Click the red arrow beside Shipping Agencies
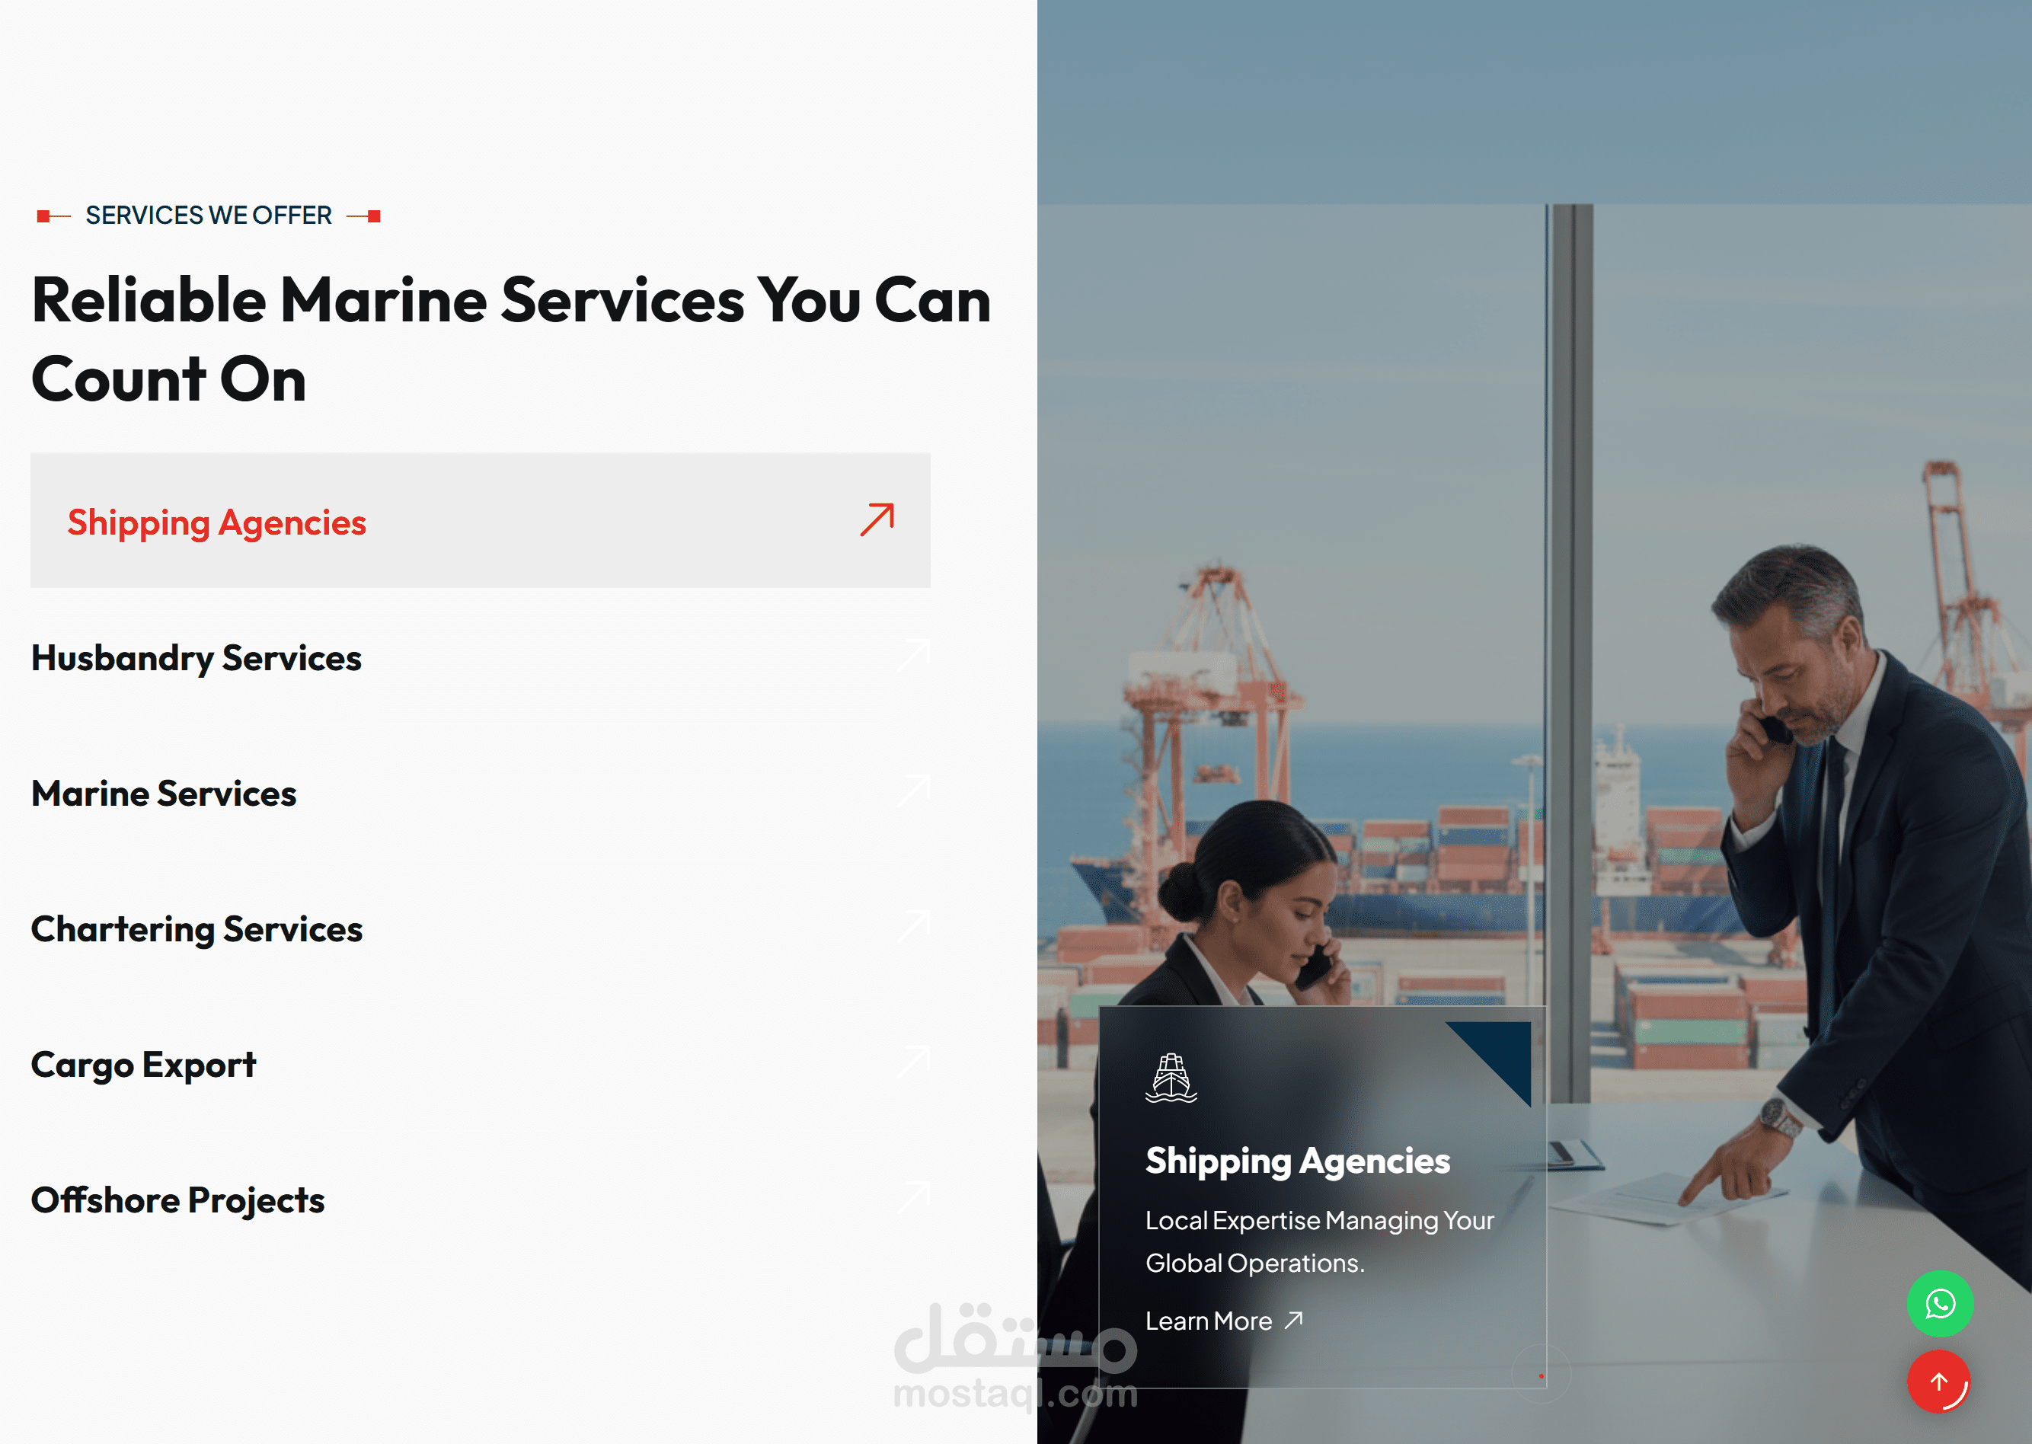Image resolution: width=2032 pixels, height=1444 pixels. click(877, 520)
